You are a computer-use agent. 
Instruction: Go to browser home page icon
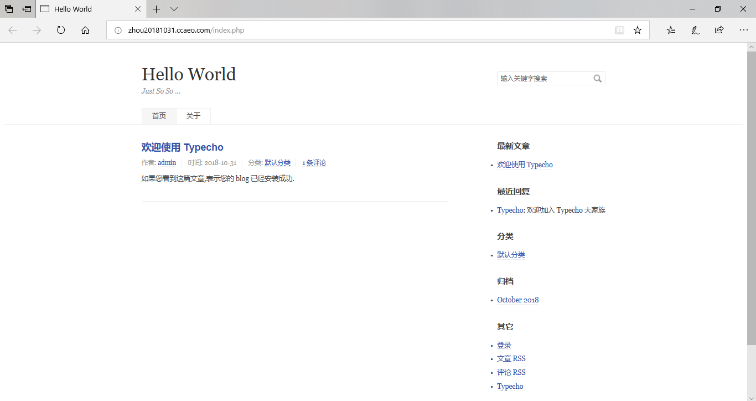pyautogui.click(x=85, y=30)
